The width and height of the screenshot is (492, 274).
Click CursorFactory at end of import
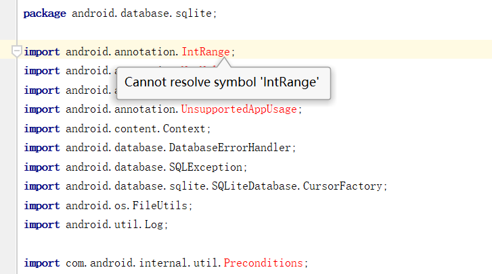[x=342, y=186]
